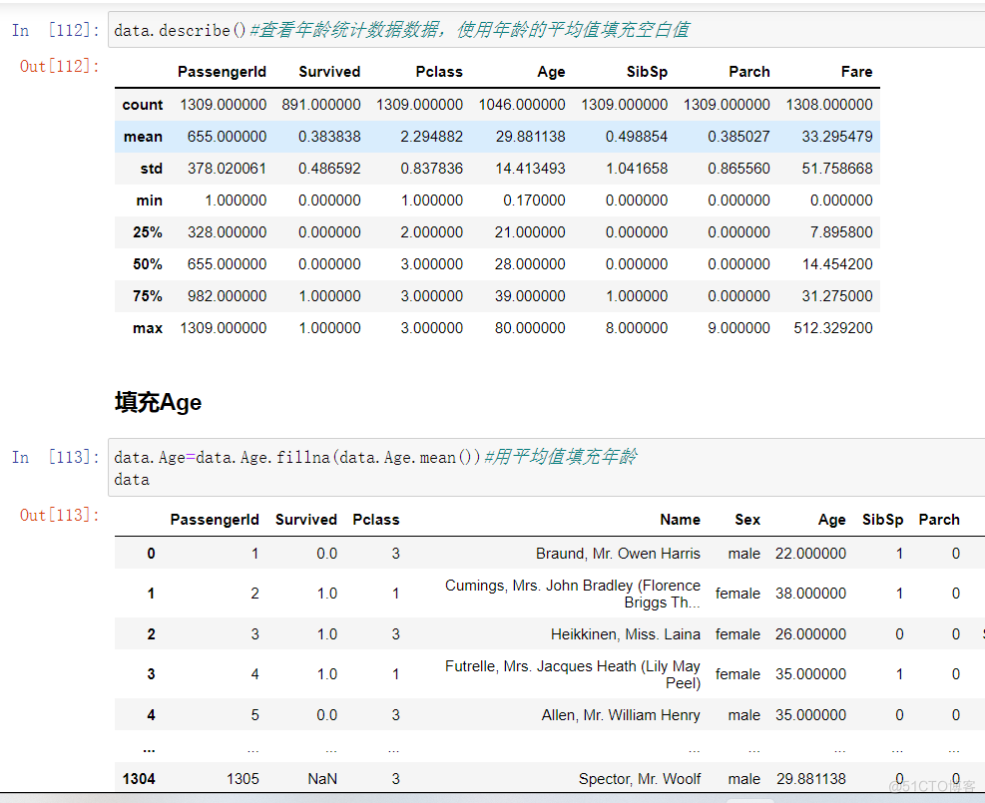This screenshot has height=803, width=985.
Task: Select the In [113] prompt label
Action: (x=55, y=457)
